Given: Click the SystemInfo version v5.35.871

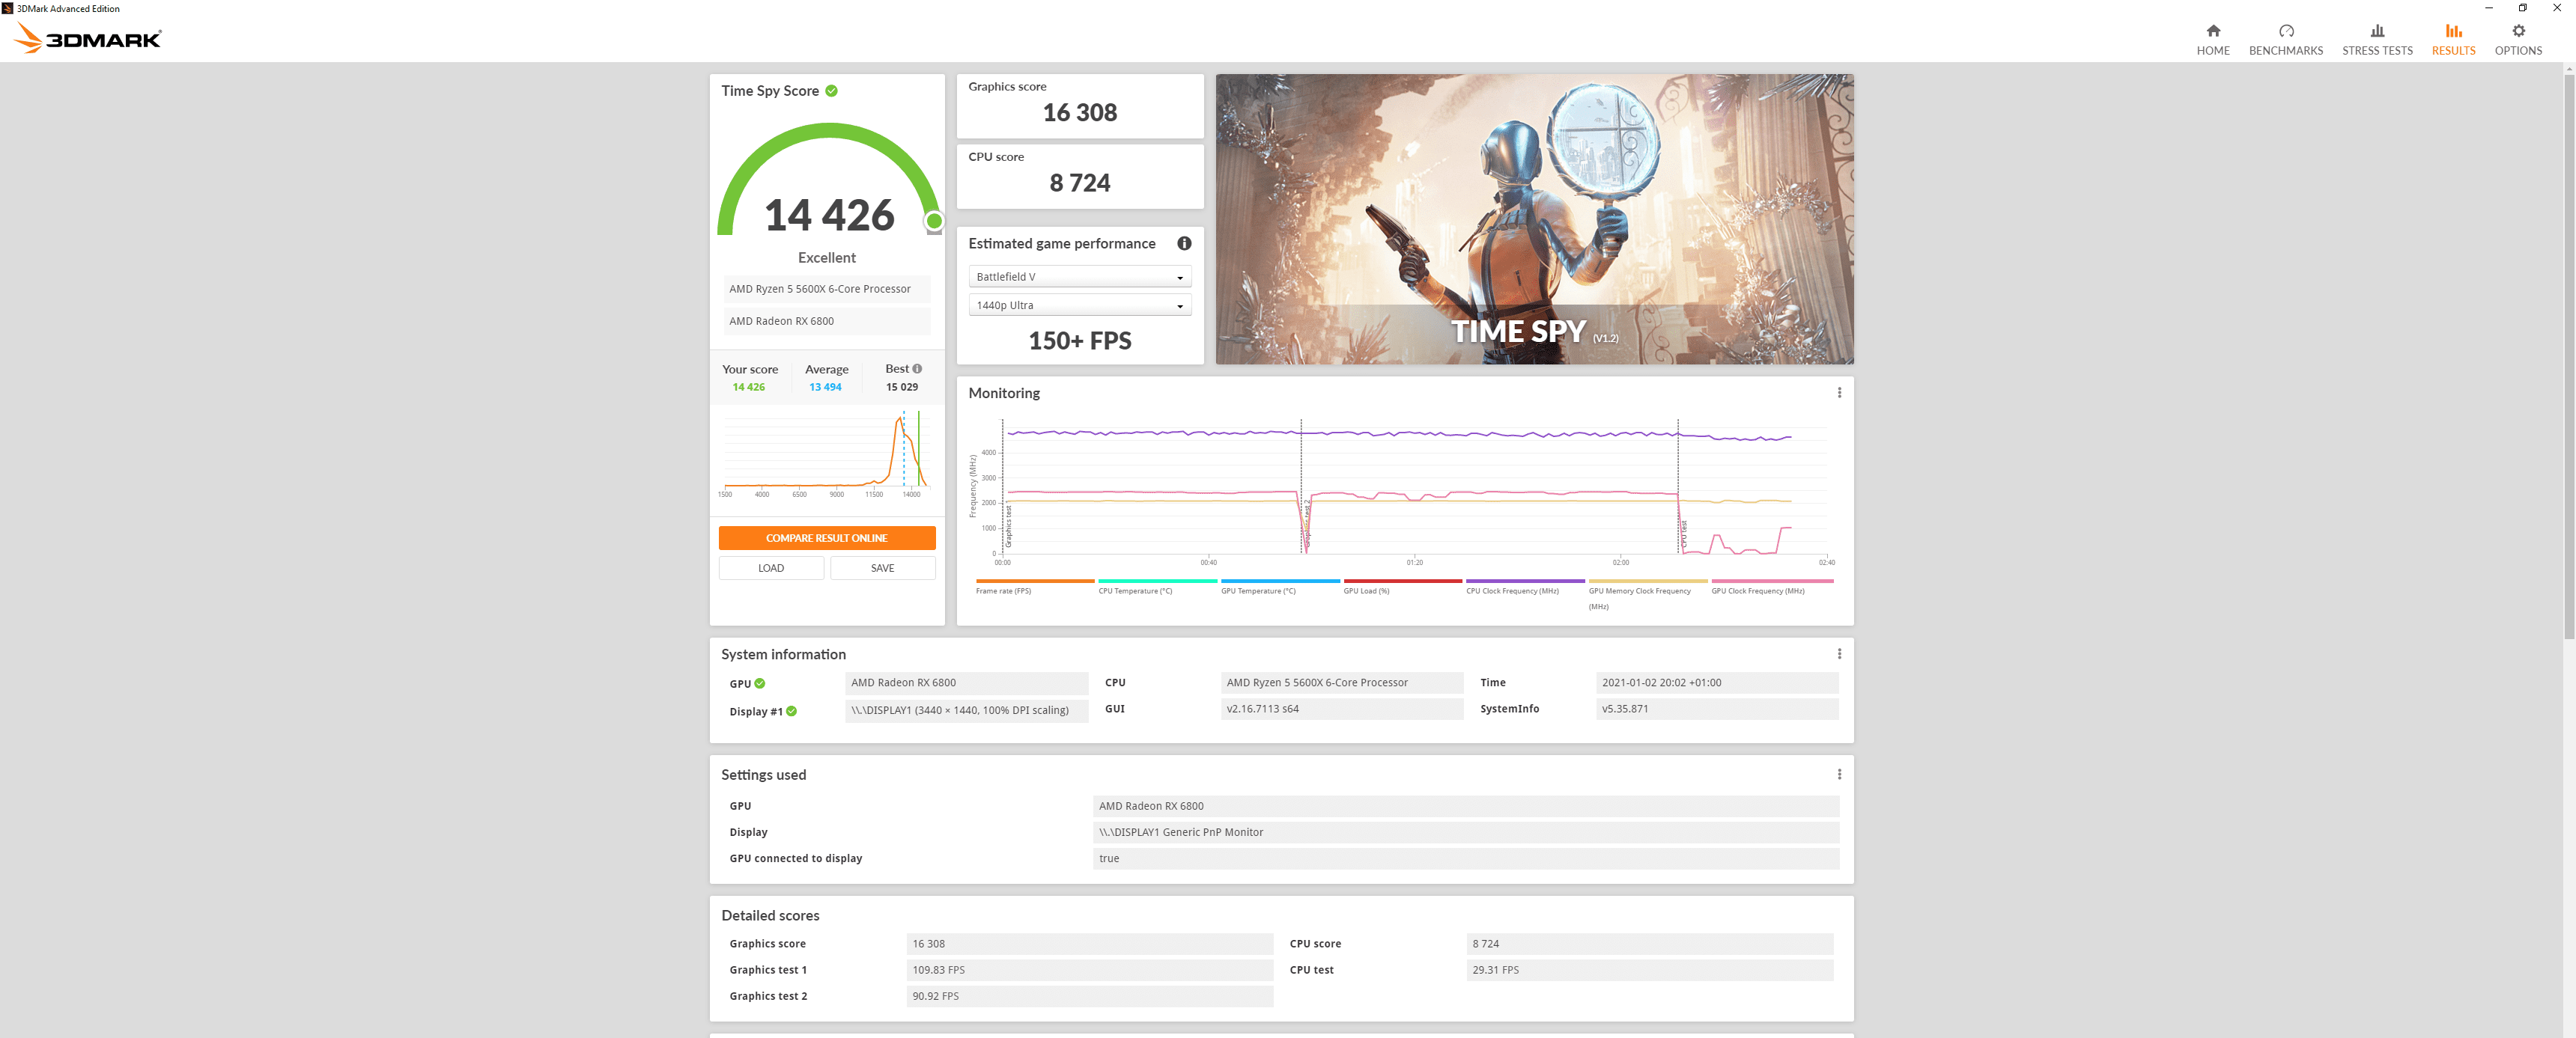Looking at the screenshot, I should pos(1716,708).
